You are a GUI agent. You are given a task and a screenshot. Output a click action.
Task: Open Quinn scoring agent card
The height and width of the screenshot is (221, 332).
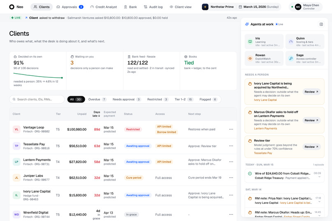tap(305, 42)
